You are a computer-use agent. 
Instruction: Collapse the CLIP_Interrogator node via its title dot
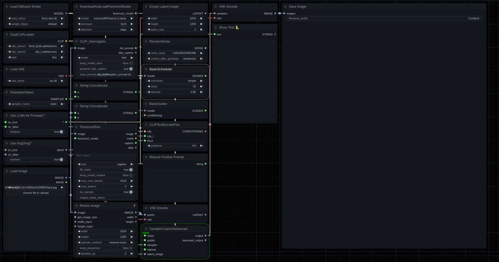click(77, 41)
